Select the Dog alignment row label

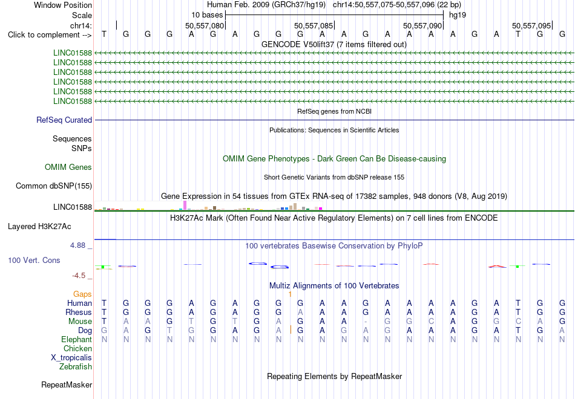point(85,331)
